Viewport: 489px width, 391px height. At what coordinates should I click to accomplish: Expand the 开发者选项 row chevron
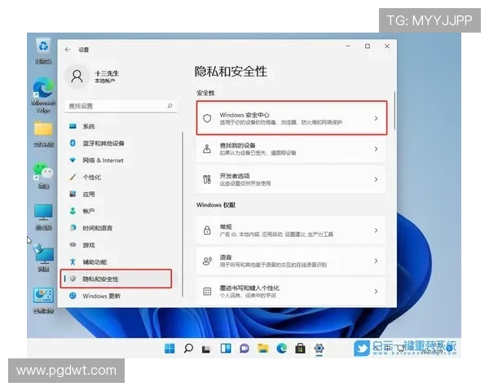[376, 178]
